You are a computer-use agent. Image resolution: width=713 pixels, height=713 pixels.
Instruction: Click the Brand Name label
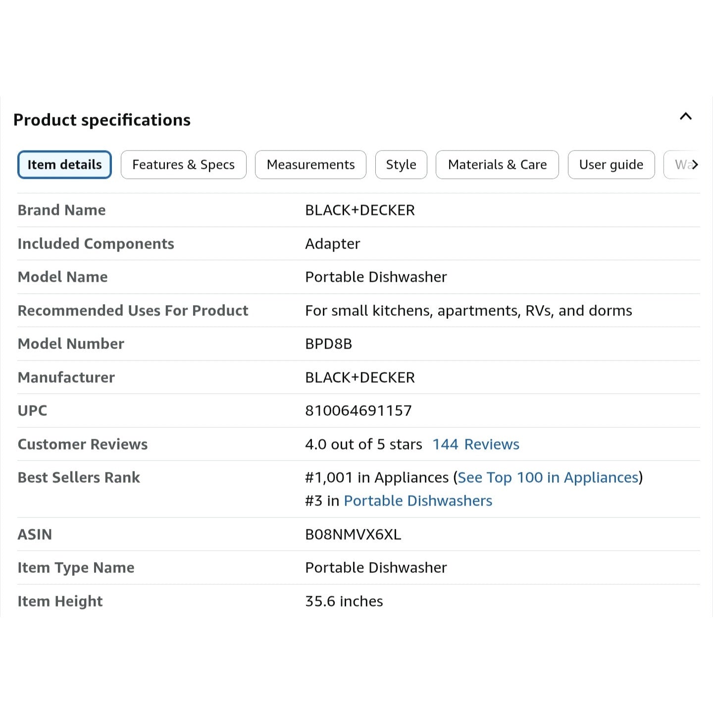point(62,210)
